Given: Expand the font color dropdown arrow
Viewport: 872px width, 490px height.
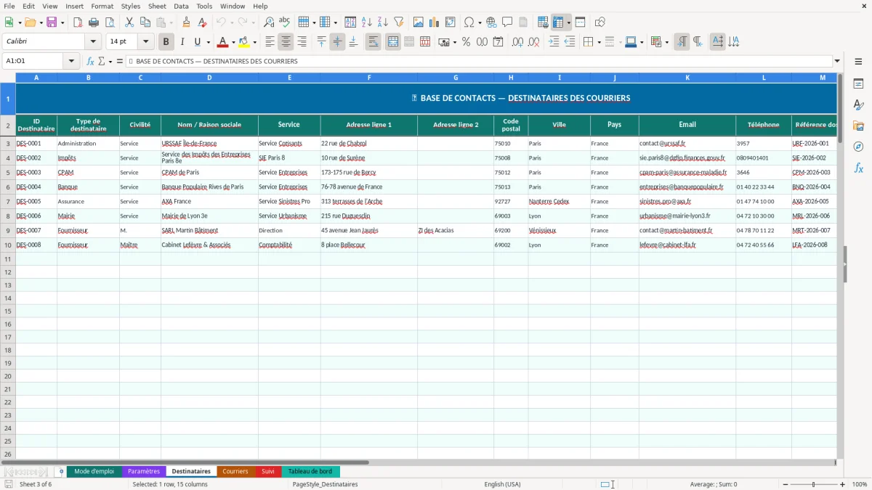Looking at the screenshot, I should [x=233, y=42].
